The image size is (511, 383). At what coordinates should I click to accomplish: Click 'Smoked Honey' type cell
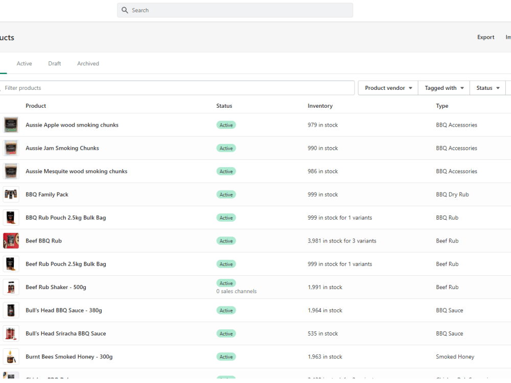(455, 356)
